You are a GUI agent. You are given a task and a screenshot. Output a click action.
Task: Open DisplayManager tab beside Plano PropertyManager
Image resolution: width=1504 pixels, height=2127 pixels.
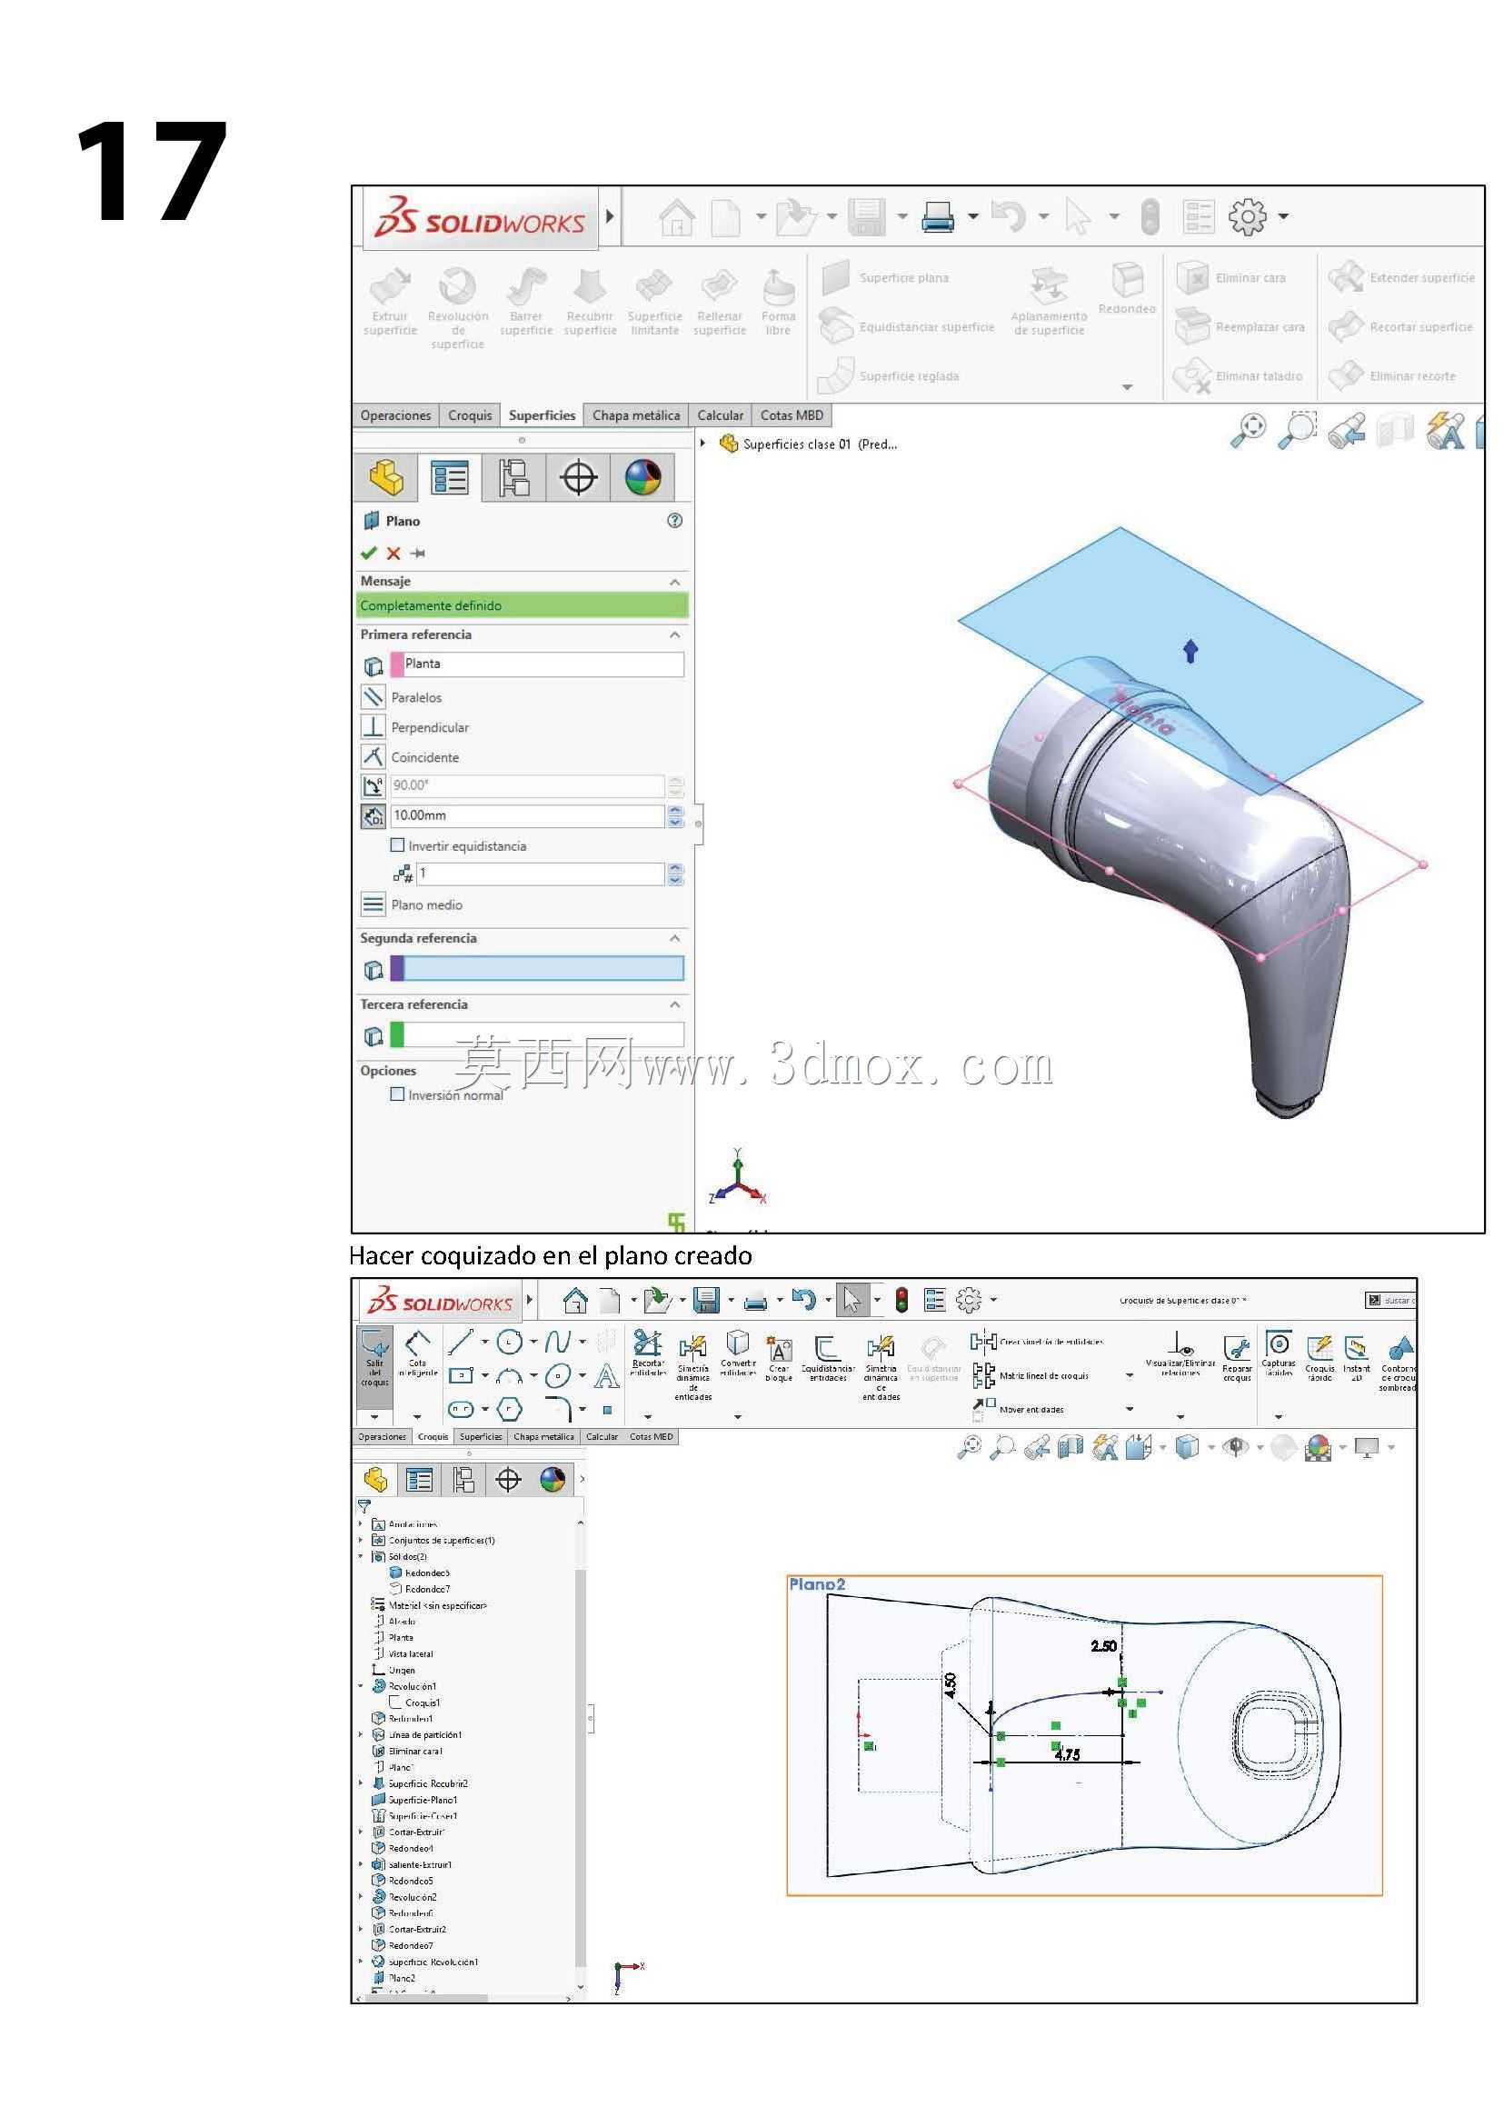pyautogui.click(x=642, y=478)
